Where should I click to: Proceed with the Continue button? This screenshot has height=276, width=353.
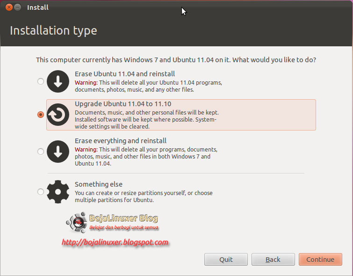(320, 259)
